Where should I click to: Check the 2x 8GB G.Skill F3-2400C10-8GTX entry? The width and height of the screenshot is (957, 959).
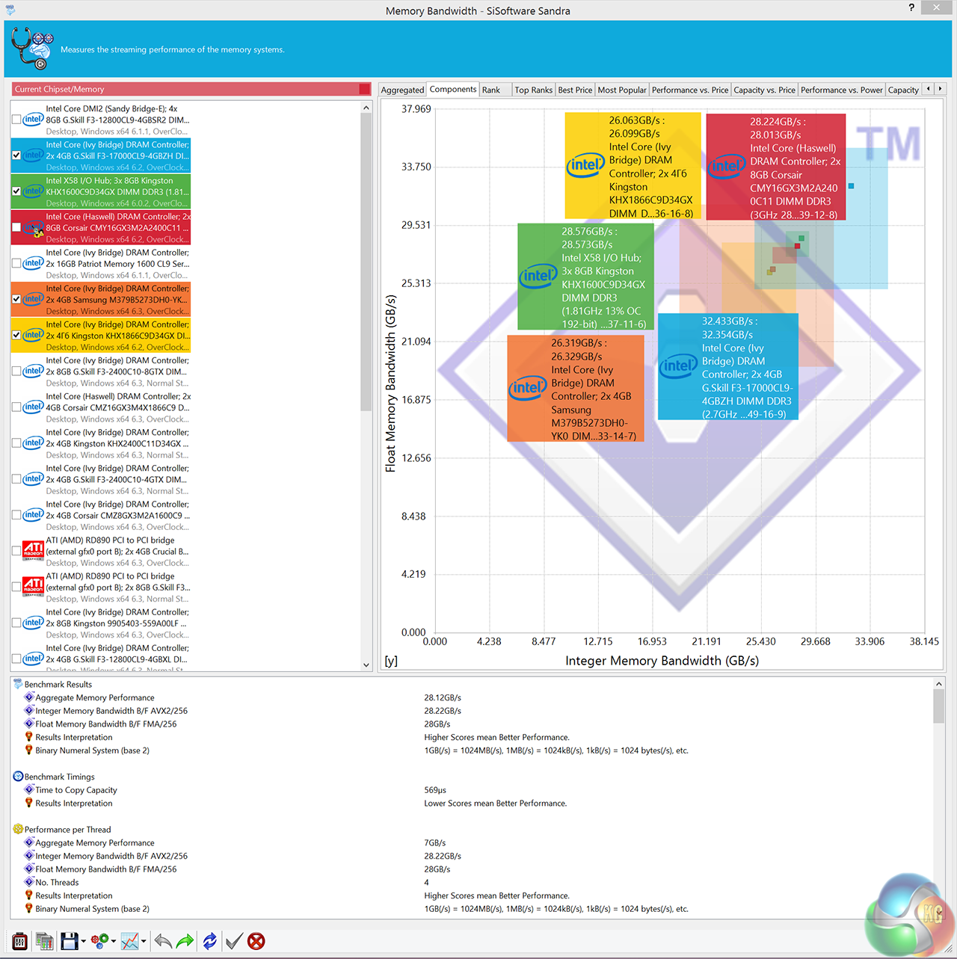tap(16, 371)
